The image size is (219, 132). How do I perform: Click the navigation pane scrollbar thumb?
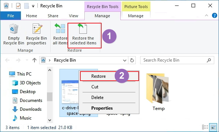tap(50, 97)
